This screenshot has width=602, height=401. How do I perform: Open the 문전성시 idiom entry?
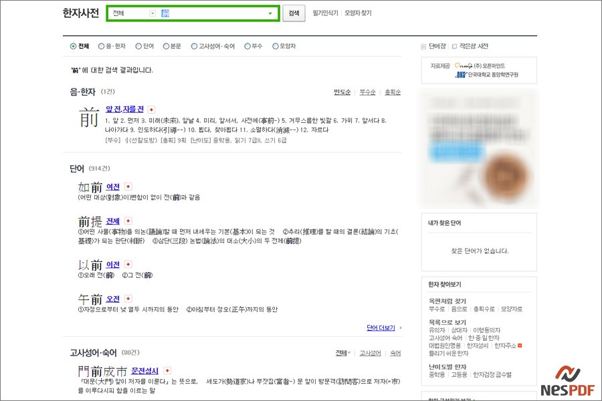[x=144, y=371]
